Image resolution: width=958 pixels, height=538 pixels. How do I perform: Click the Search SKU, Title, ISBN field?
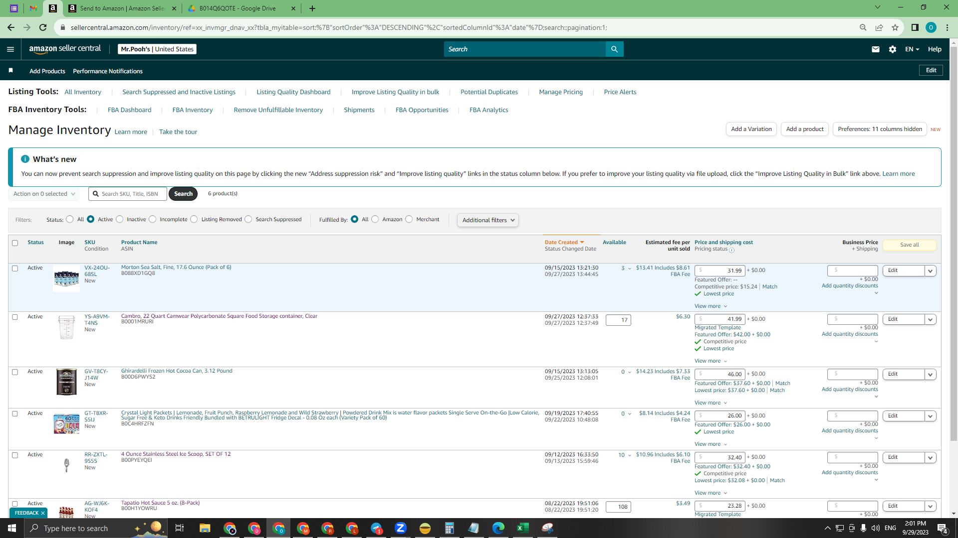coord(128,194)
